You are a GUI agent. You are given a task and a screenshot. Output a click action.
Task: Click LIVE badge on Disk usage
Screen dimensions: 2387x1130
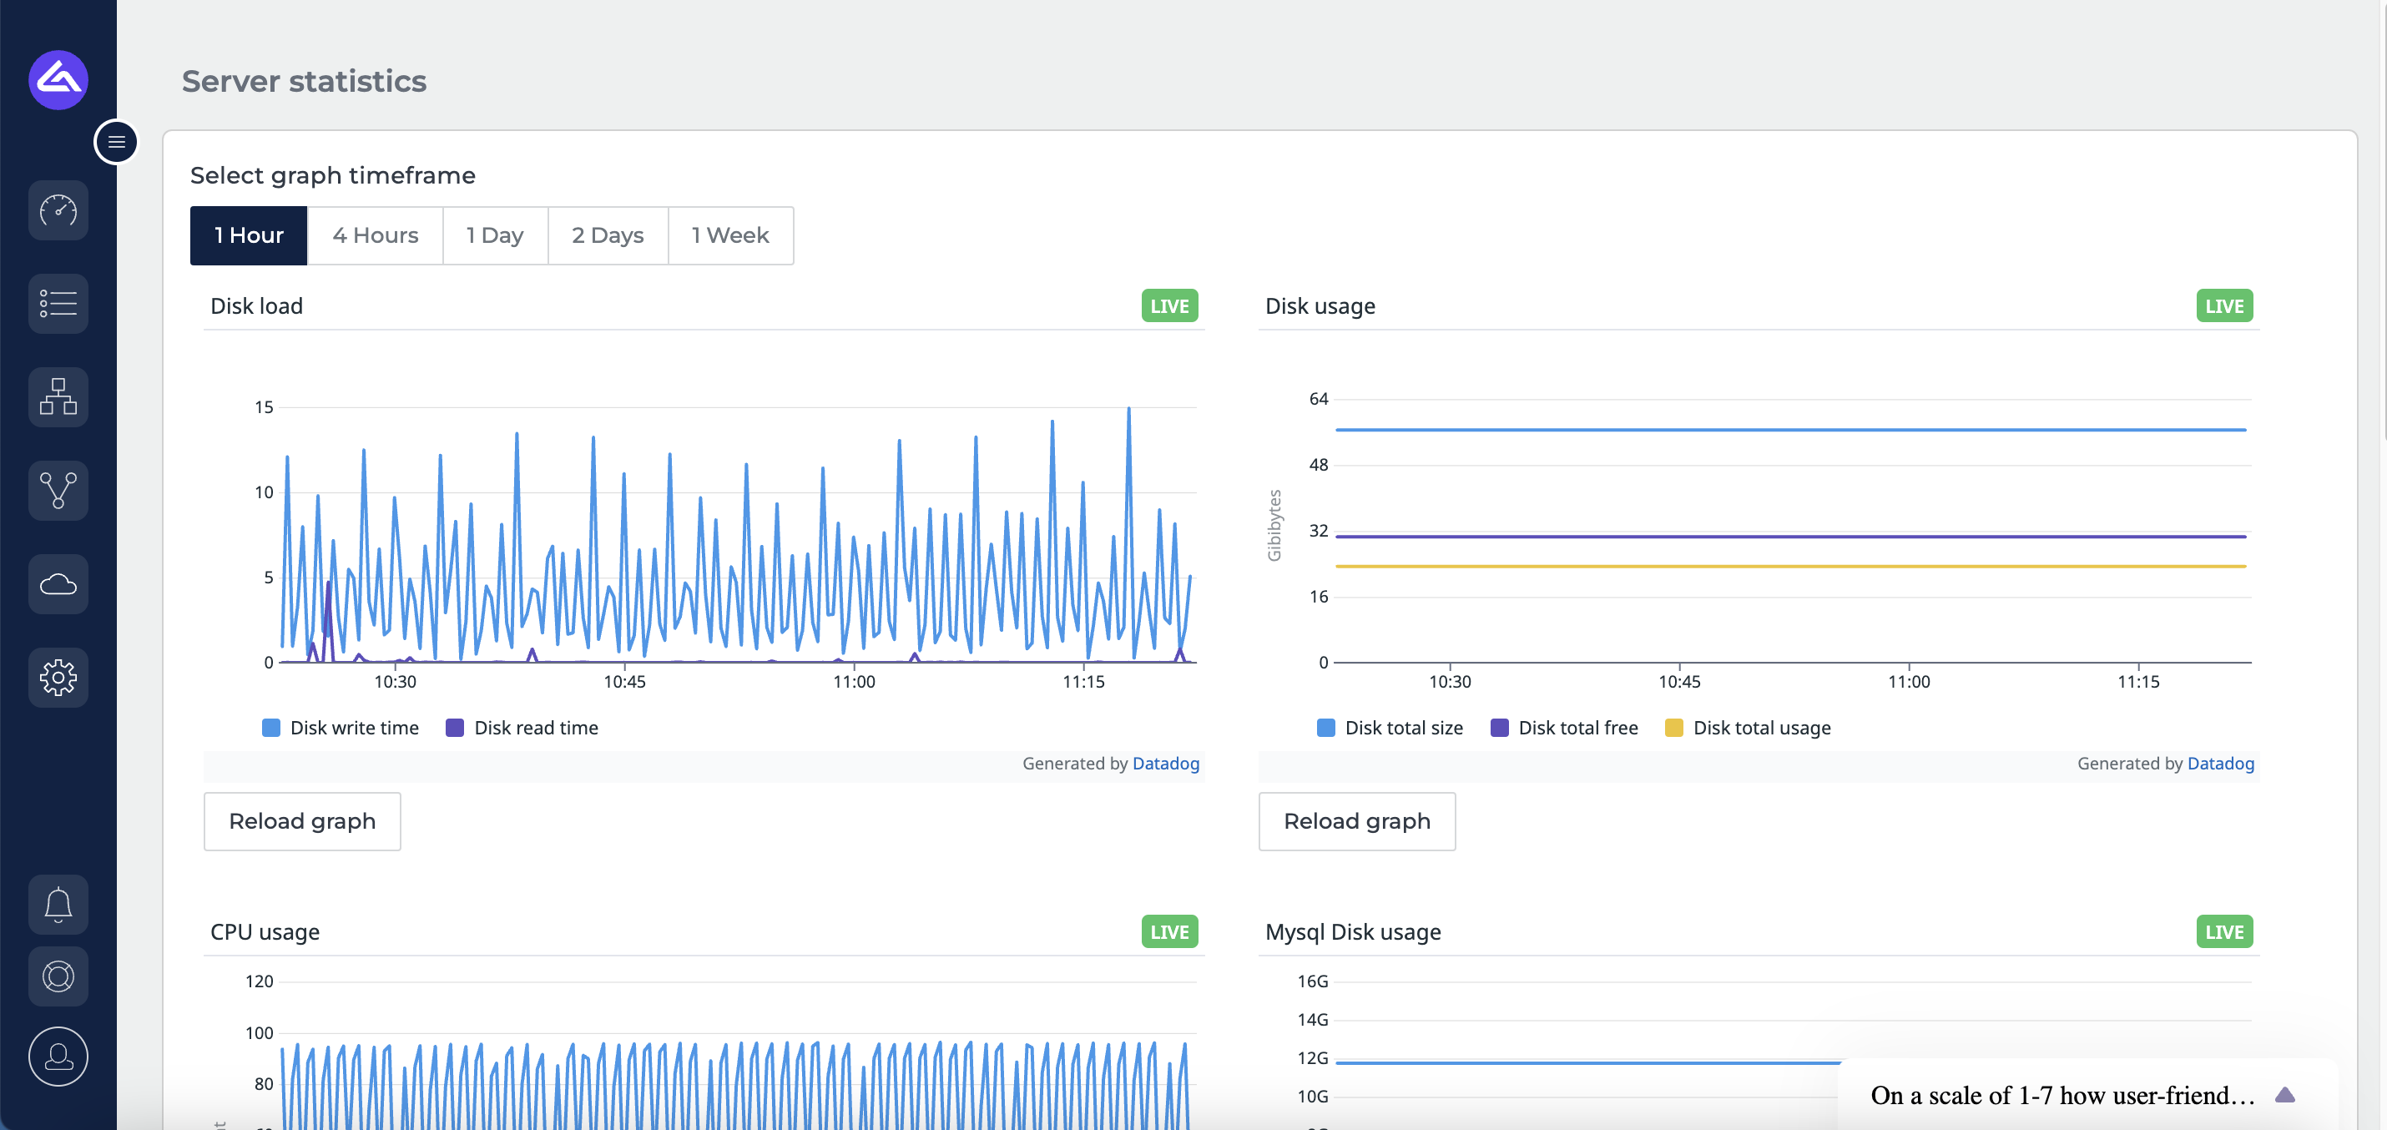[x=2224, y=305]
